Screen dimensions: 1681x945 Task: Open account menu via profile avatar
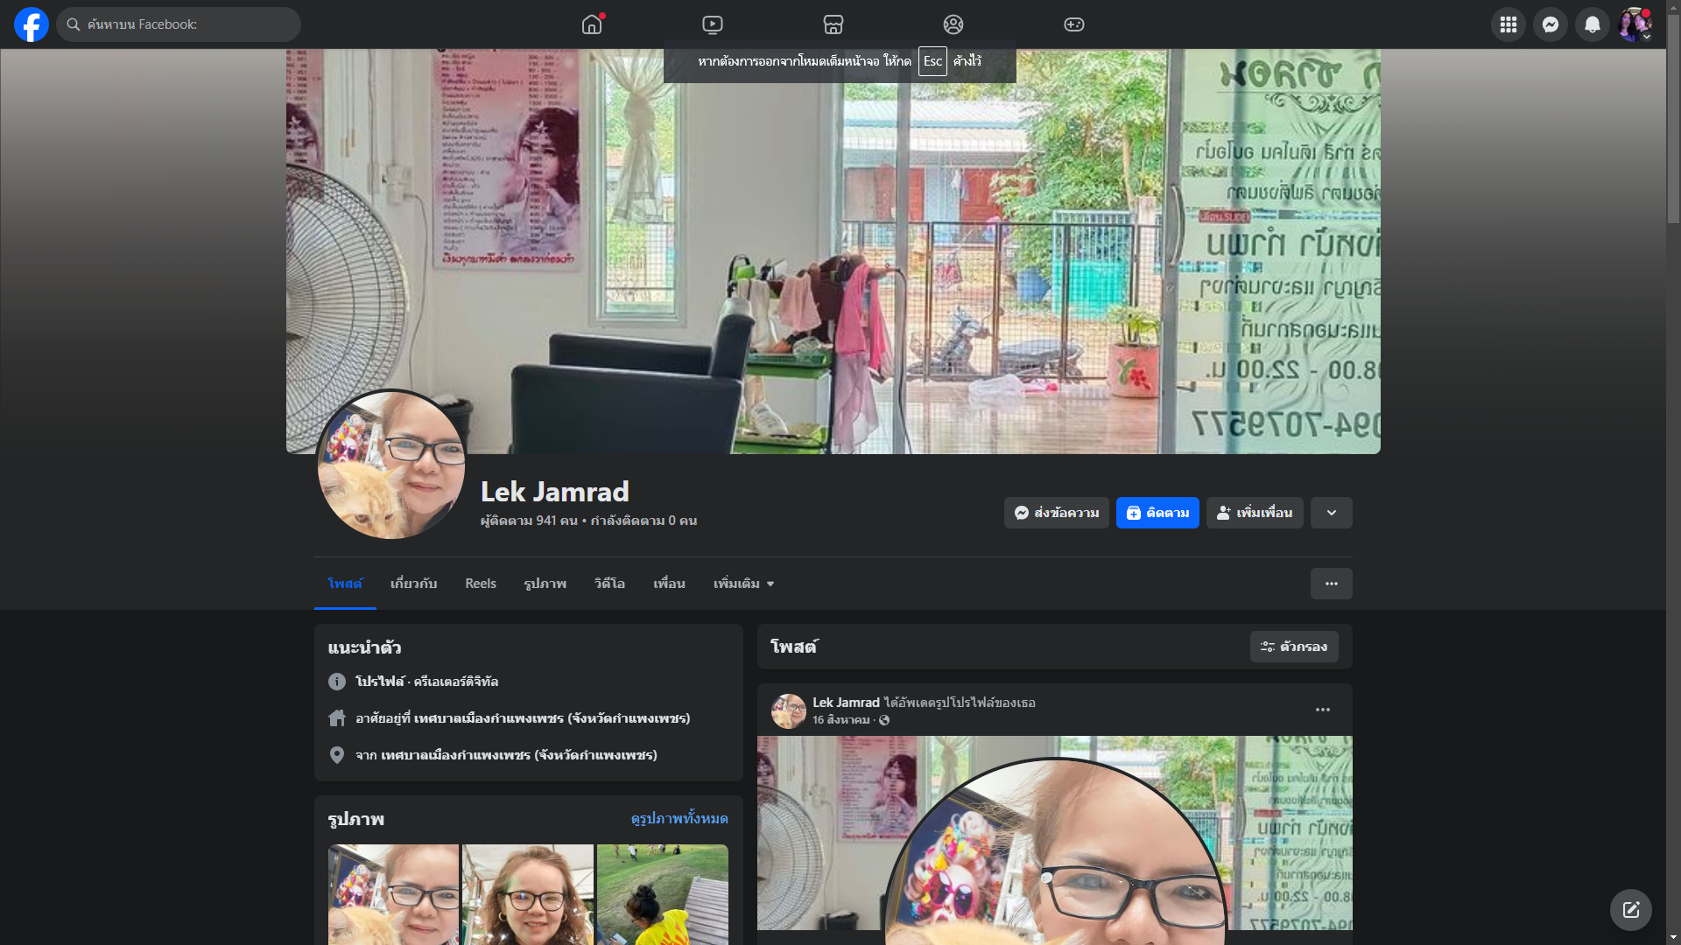tap(1635, 24)
